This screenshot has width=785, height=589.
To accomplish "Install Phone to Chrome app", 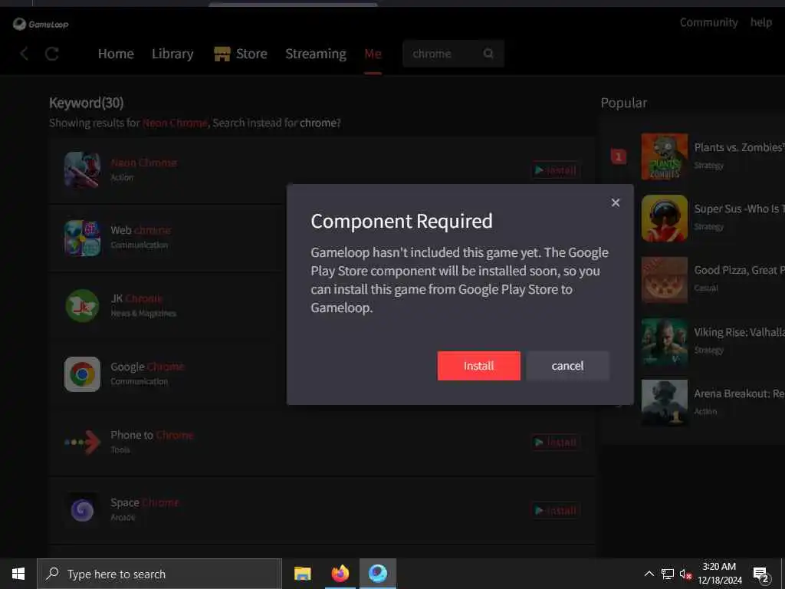I will click(x=556, y=443).
